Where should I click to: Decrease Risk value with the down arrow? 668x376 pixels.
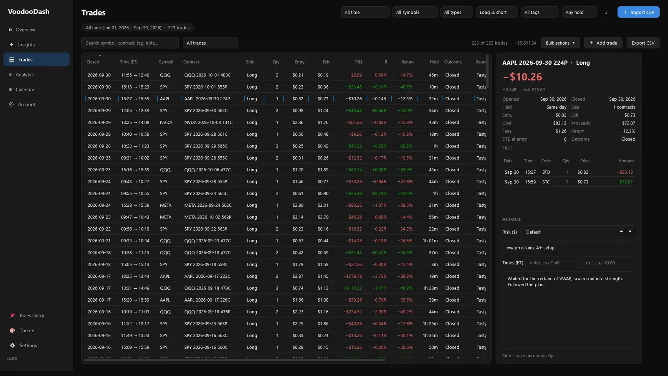(x=630, y=231)
